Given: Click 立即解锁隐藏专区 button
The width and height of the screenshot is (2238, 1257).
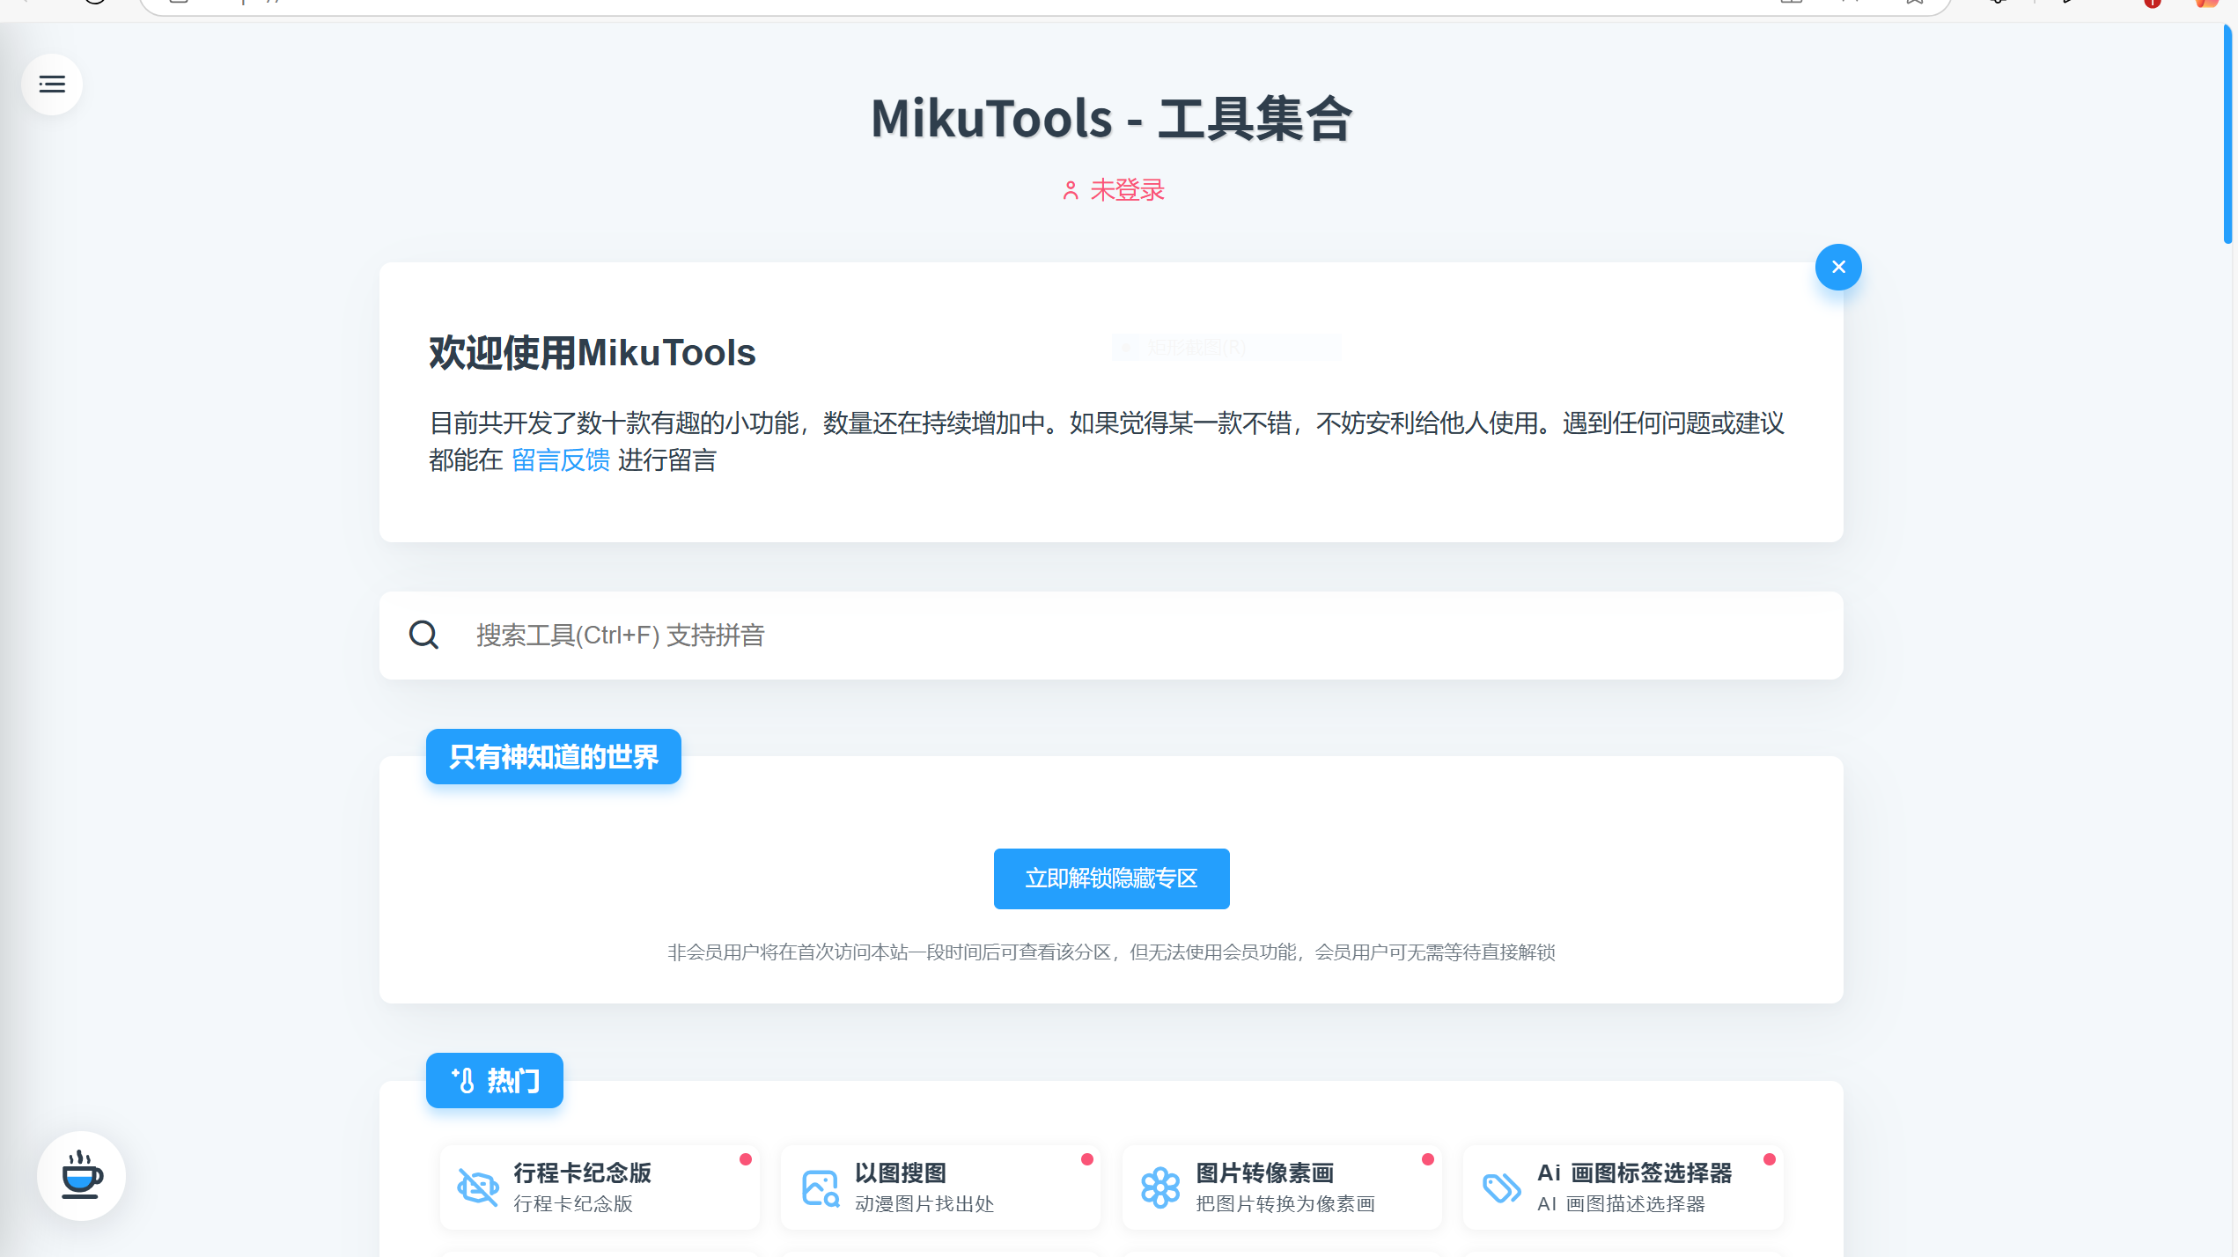Looking at the screenshot, I should pyautogui.click(x=1111, y=878).
